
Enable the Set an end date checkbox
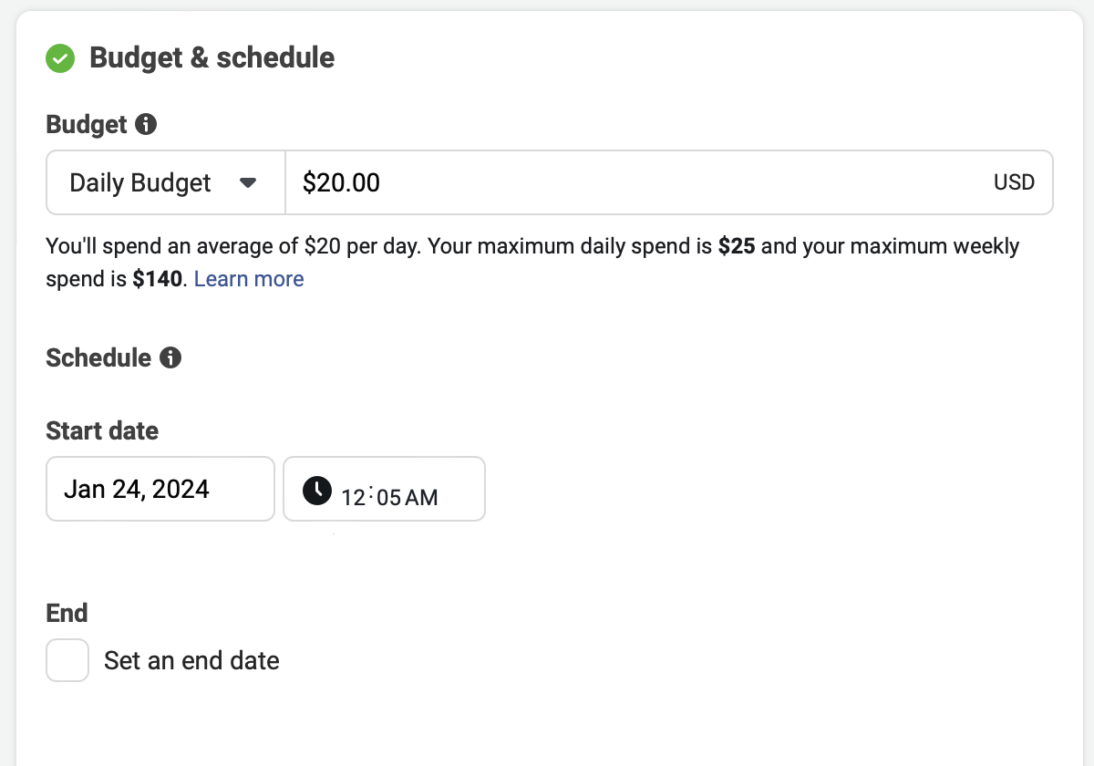[x=67, y=660]
